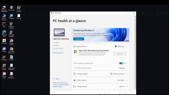Open the Adobe Creative Cloud desktop icon
The image size is (169, 95).
[x=4, y=75]
